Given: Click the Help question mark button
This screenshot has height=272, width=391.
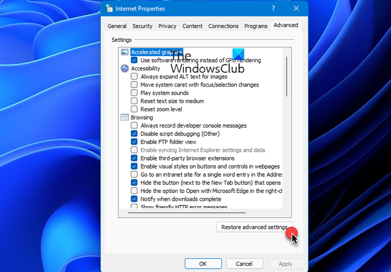Looking at the screenshot, I should (x=273, y=8).
